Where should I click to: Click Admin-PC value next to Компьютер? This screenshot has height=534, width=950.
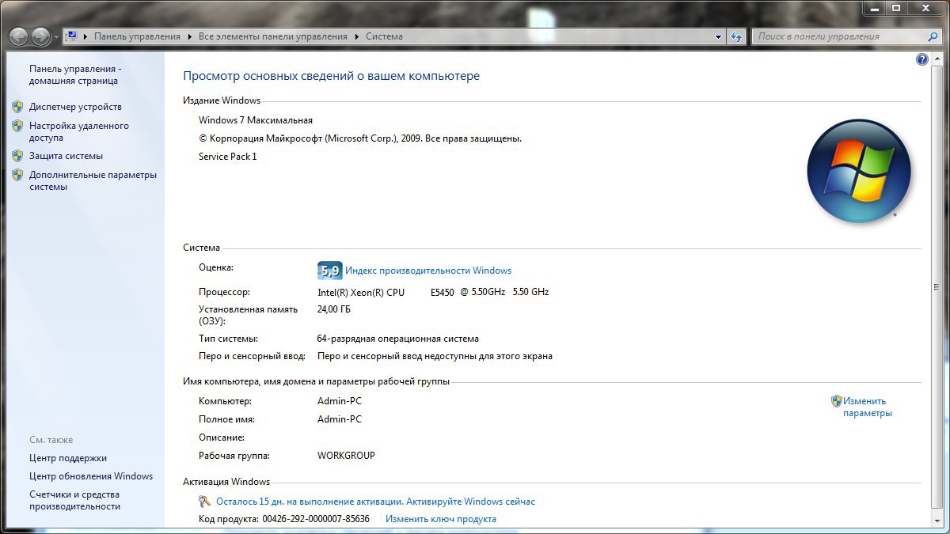coord(340,401)
